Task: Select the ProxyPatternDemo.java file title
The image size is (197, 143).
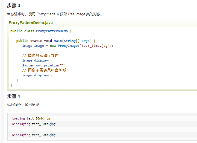Action: pyautogui.click(x=31, y=23)
